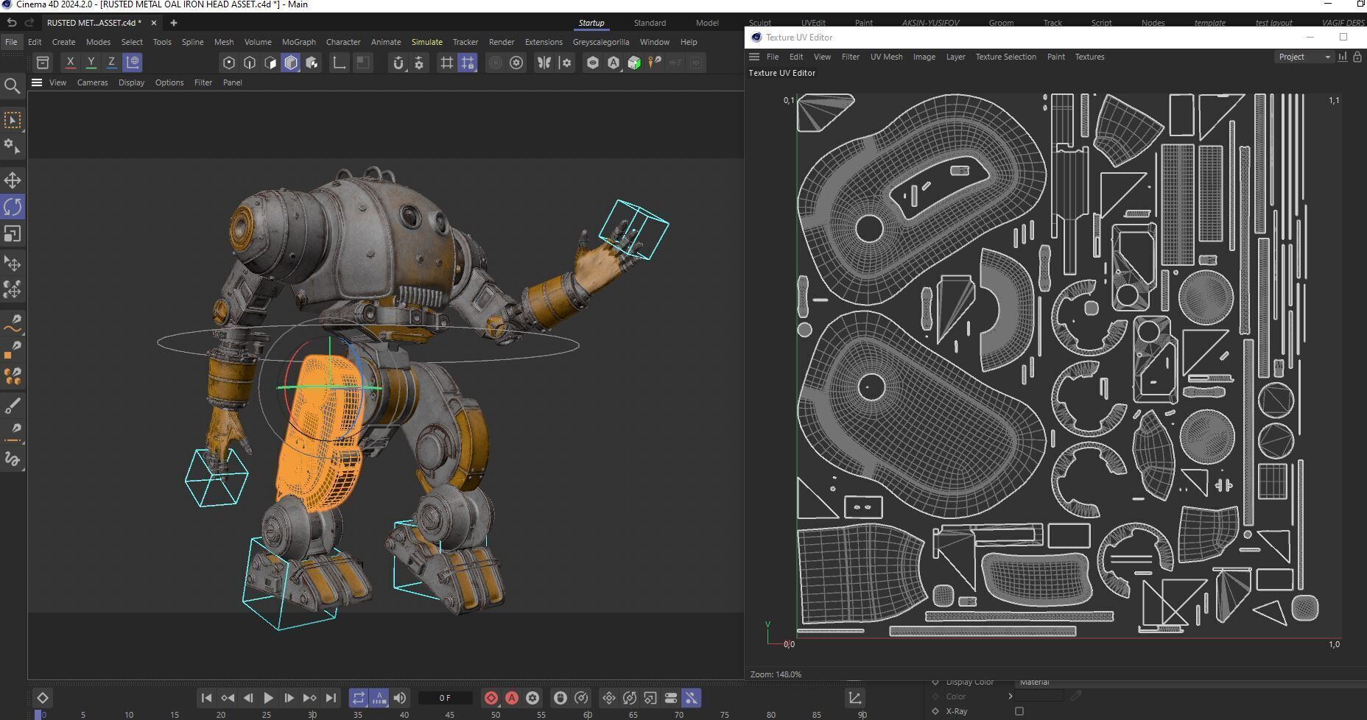The image size is (1367, 720).
Task: Select the Scale tool in left toolbar
Action: click(13, 234)
